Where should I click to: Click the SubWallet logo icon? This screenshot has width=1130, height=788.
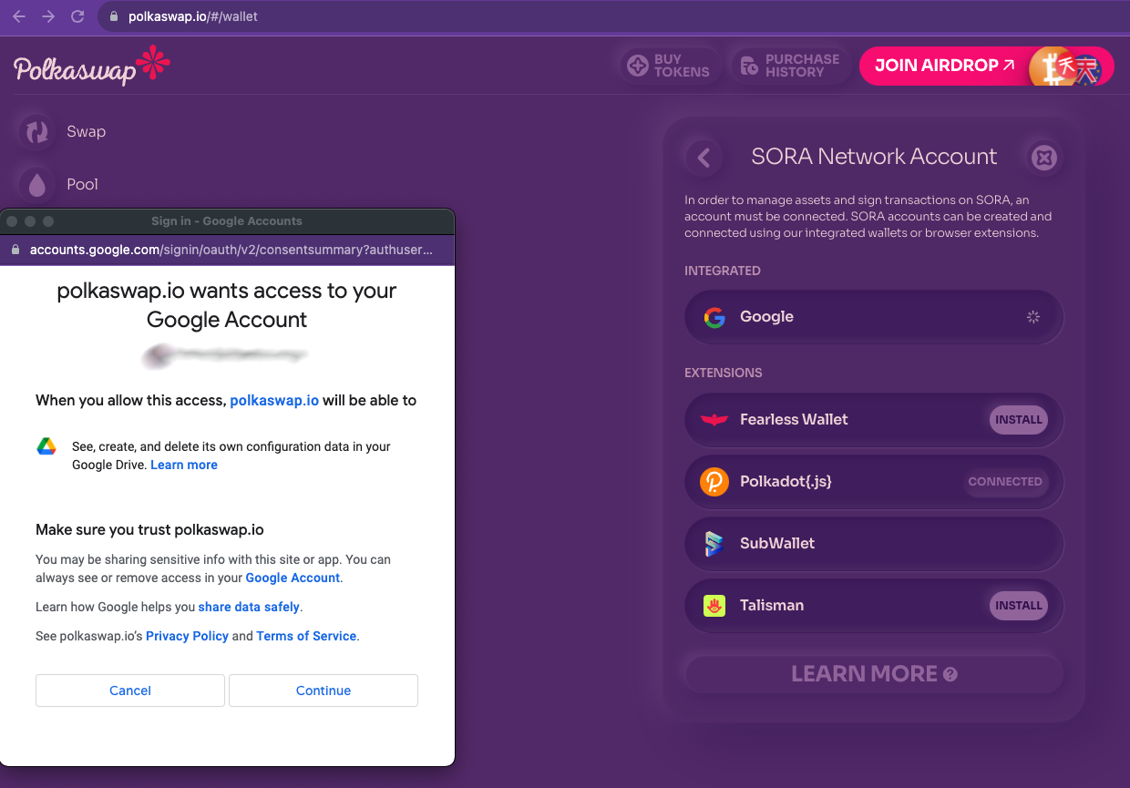point(714,544)
